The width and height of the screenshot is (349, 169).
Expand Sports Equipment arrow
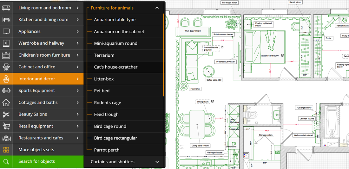[x=77, y=91]
